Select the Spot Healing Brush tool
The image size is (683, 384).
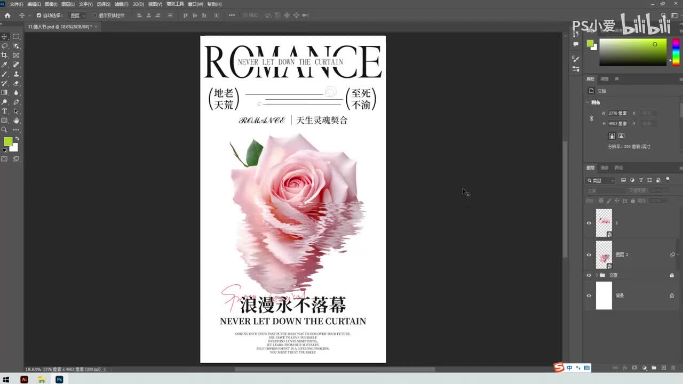pyautogui.click(x=16, y=65)
